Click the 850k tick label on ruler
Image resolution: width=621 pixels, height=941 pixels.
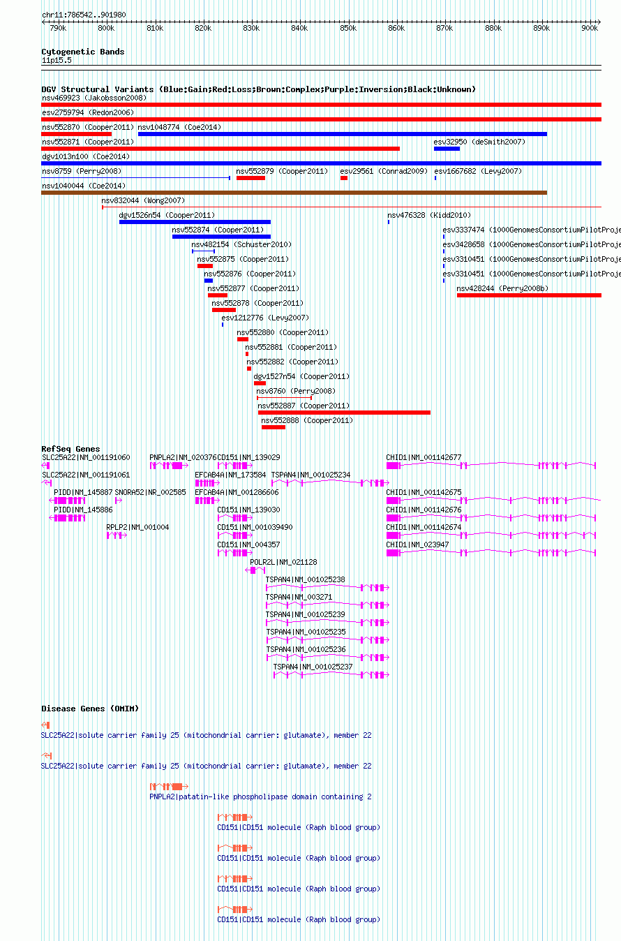[347, 28]
